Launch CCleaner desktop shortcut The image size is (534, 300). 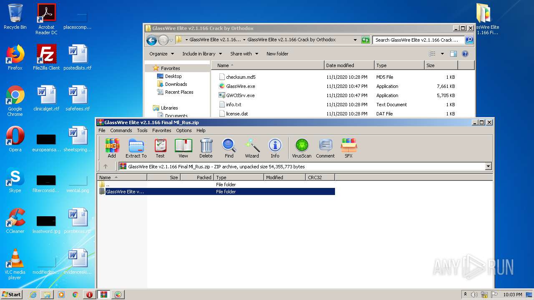pos(15,221)
